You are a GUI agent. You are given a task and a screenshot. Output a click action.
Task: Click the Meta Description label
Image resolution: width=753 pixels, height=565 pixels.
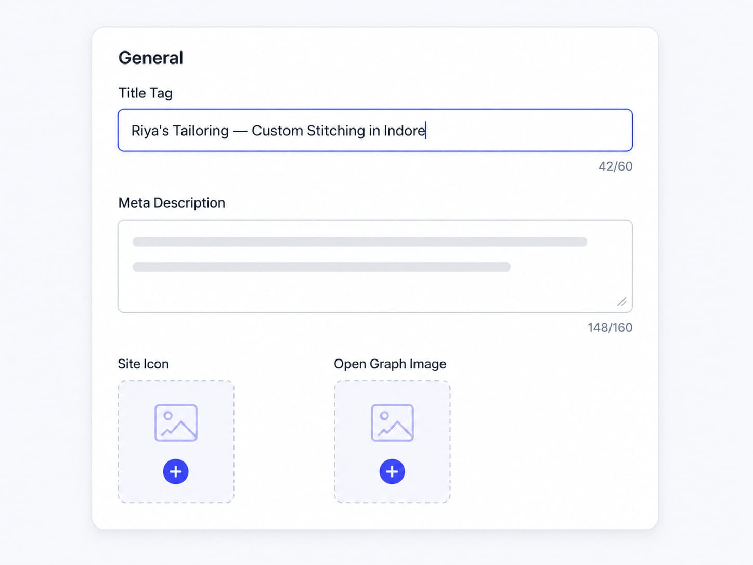172,203
